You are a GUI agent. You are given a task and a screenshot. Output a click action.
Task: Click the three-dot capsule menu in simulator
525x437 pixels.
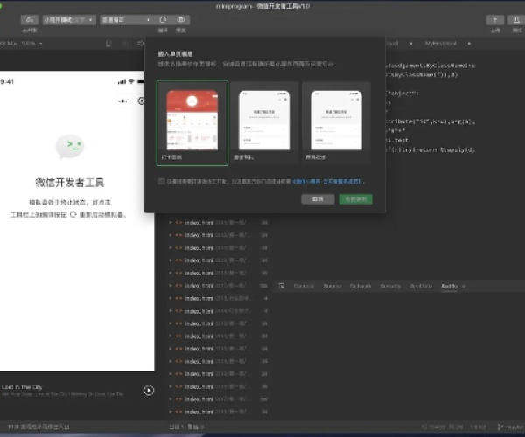122,101
